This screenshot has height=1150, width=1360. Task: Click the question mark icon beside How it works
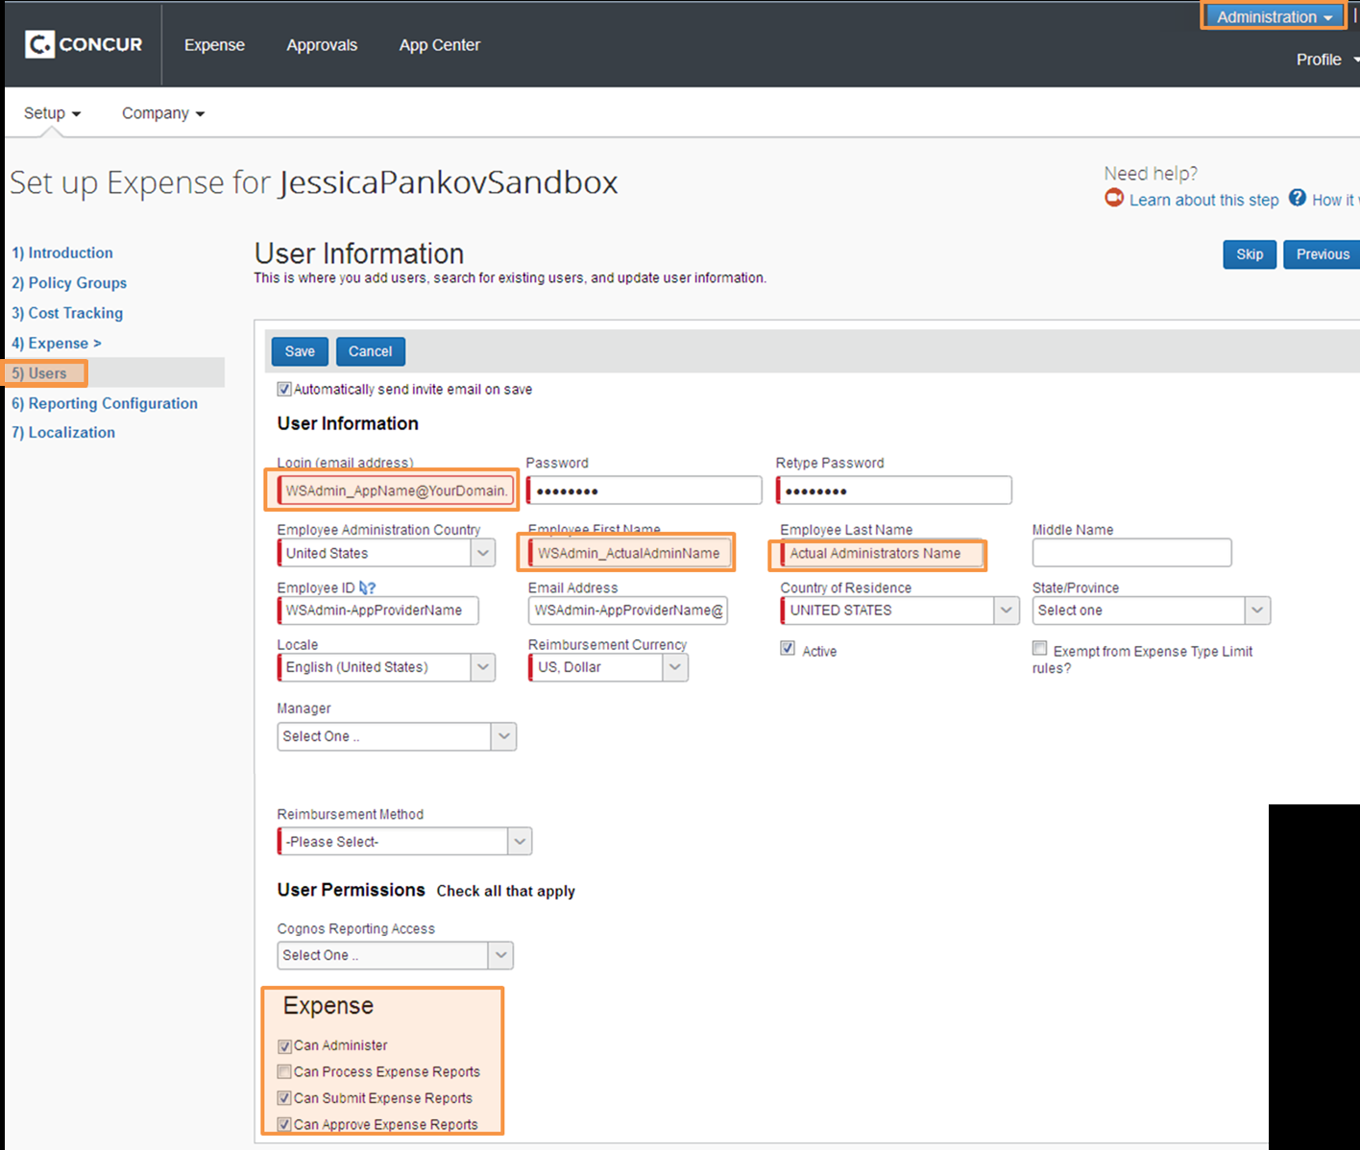1298,198
